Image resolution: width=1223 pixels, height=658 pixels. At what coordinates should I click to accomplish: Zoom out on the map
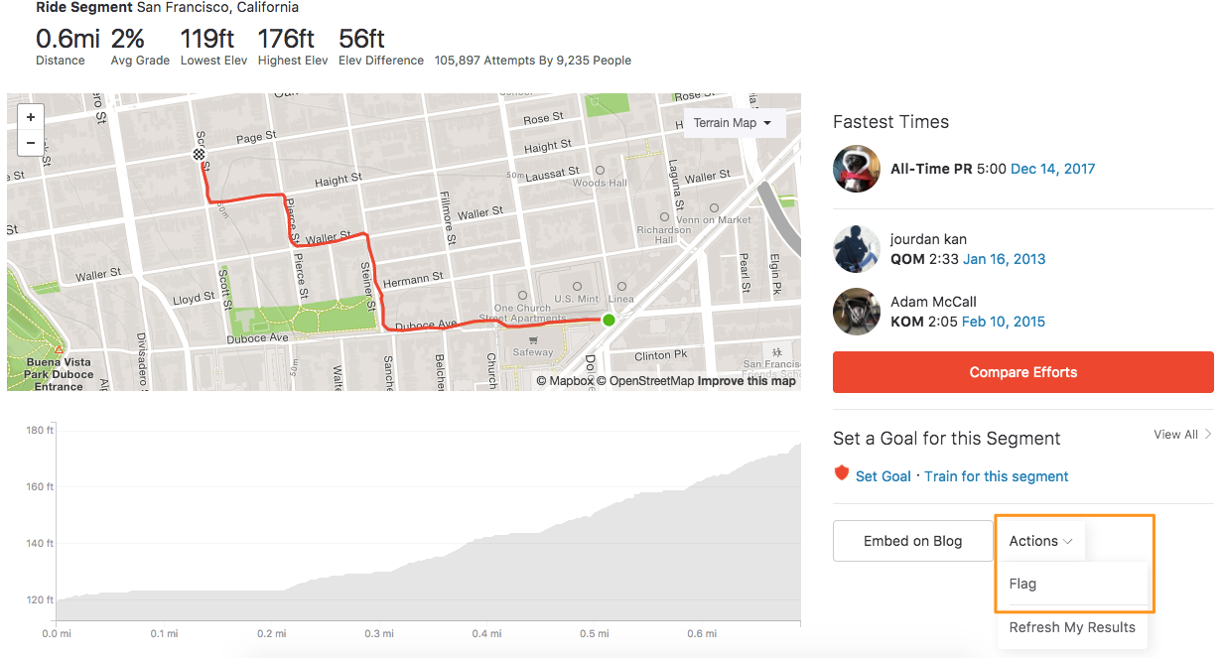click(x=31, y=142)
